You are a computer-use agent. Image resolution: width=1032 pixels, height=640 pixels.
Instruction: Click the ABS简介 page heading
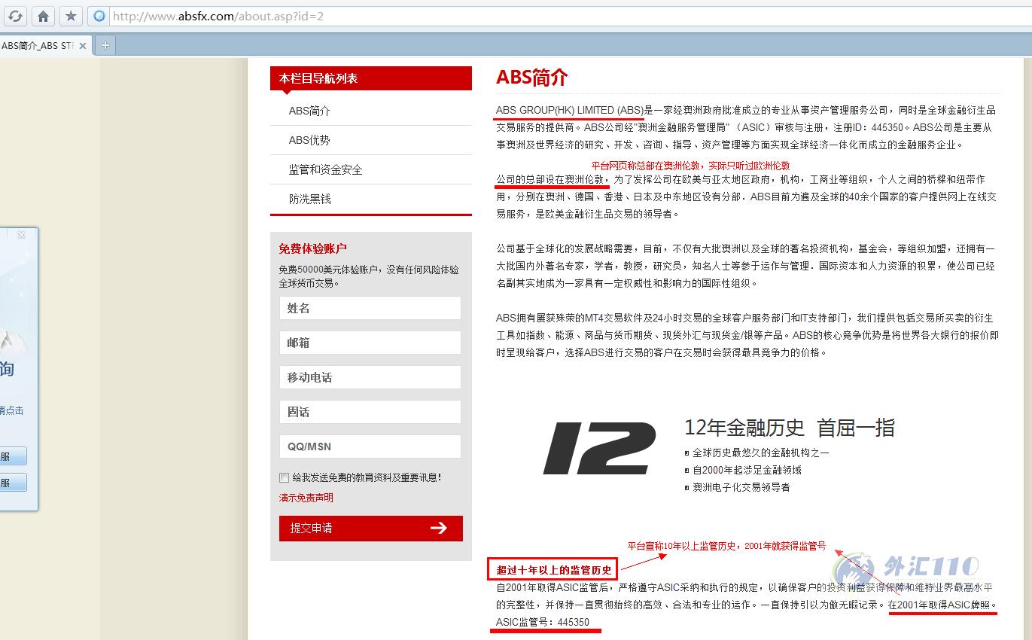532,78
